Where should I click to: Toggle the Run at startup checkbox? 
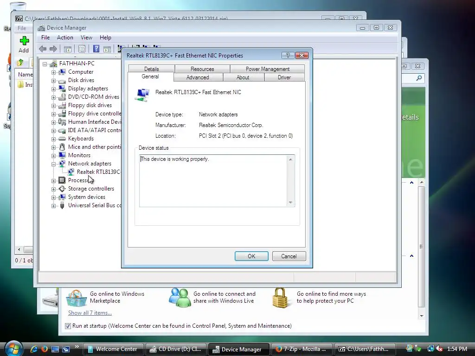pyautogui.click(x=68, y=326)
